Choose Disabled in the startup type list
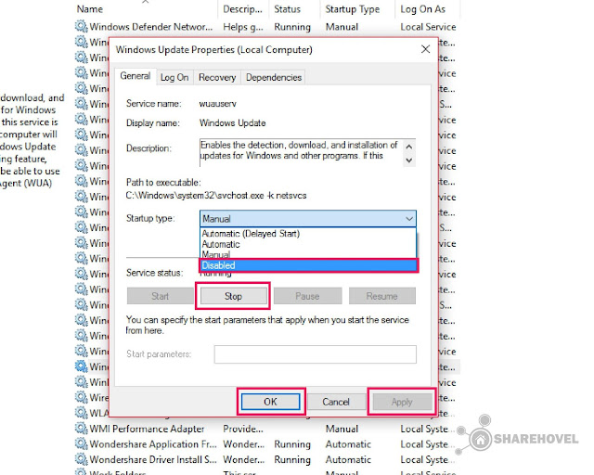This screenshot has width=594, height=475. [x=308, y=265]
